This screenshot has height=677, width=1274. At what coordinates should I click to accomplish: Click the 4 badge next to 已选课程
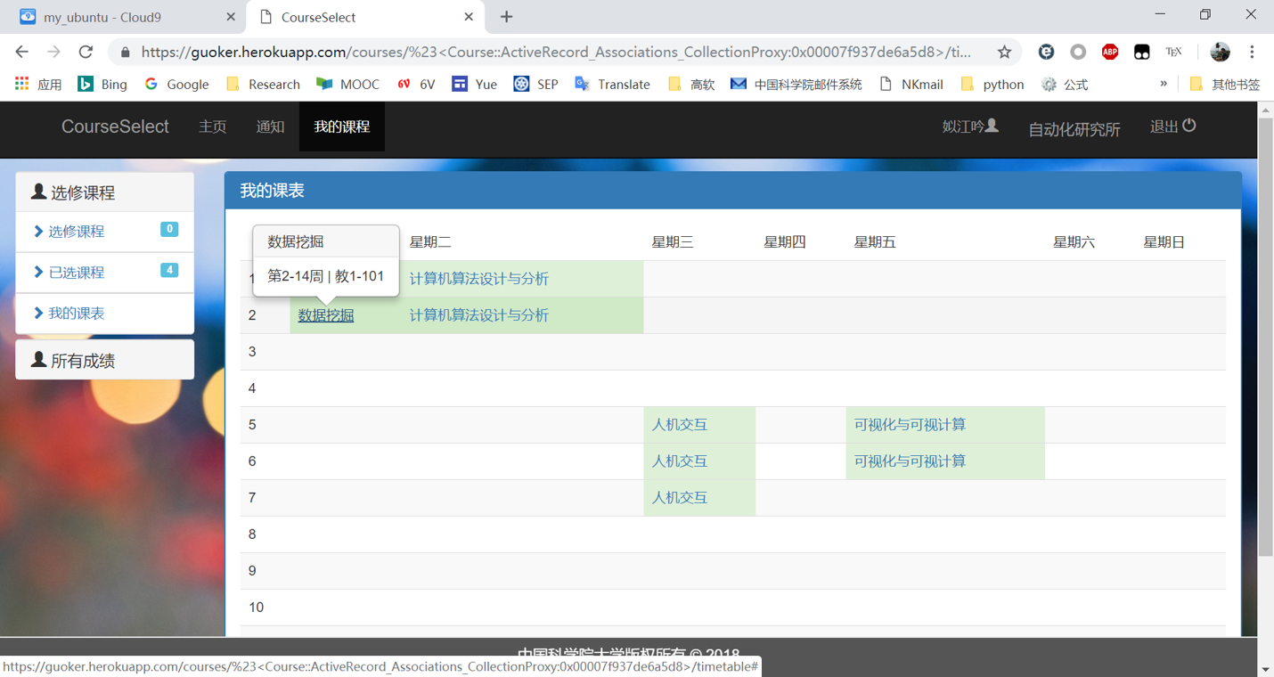169,270
